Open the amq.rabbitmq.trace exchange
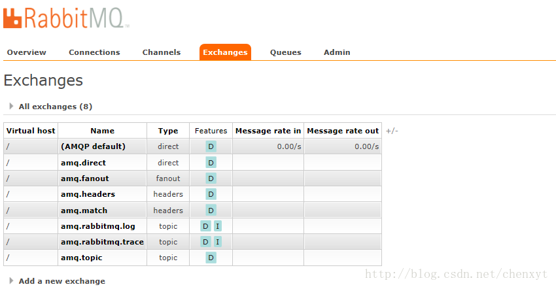 102,242
